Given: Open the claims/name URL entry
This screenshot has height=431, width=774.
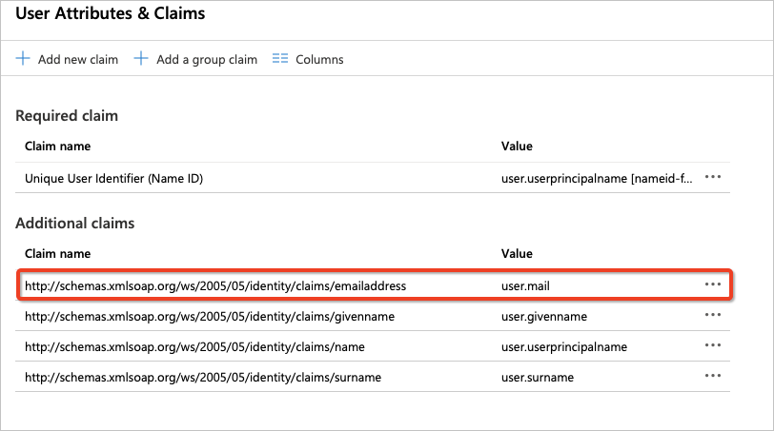Looking at the screenshot, I should point(194,346).
